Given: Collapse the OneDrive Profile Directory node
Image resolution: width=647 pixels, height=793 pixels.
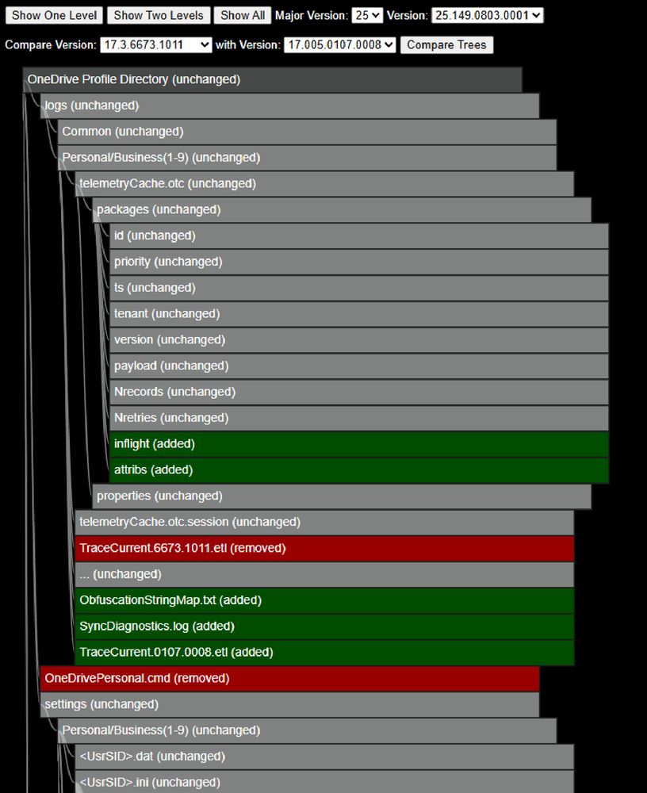Looking at the screenshot, I should pos(272,80).
